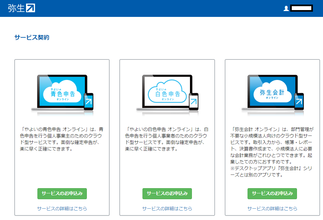The height and width of the screenshot is (220, 323).
Task: Open サービスの詳細はこちら for 弥生会計
Action: point(272,209)
